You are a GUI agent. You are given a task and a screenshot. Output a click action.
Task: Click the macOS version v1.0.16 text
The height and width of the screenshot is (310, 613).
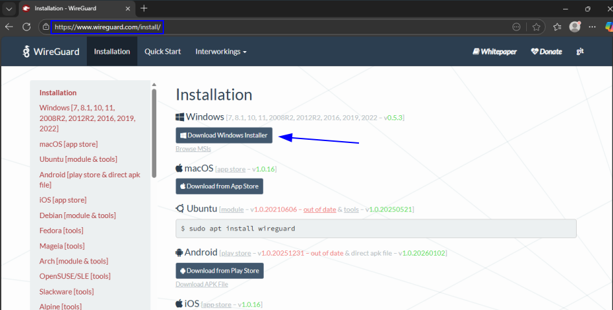(263, 170)
